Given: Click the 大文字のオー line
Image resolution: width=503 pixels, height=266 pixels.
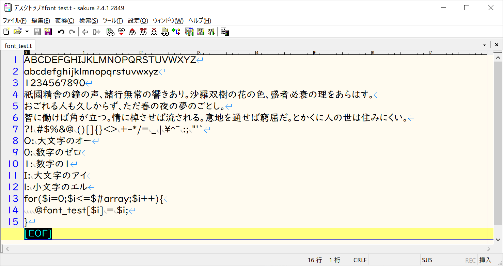Looking at the screenshot, I should point(58,141).
